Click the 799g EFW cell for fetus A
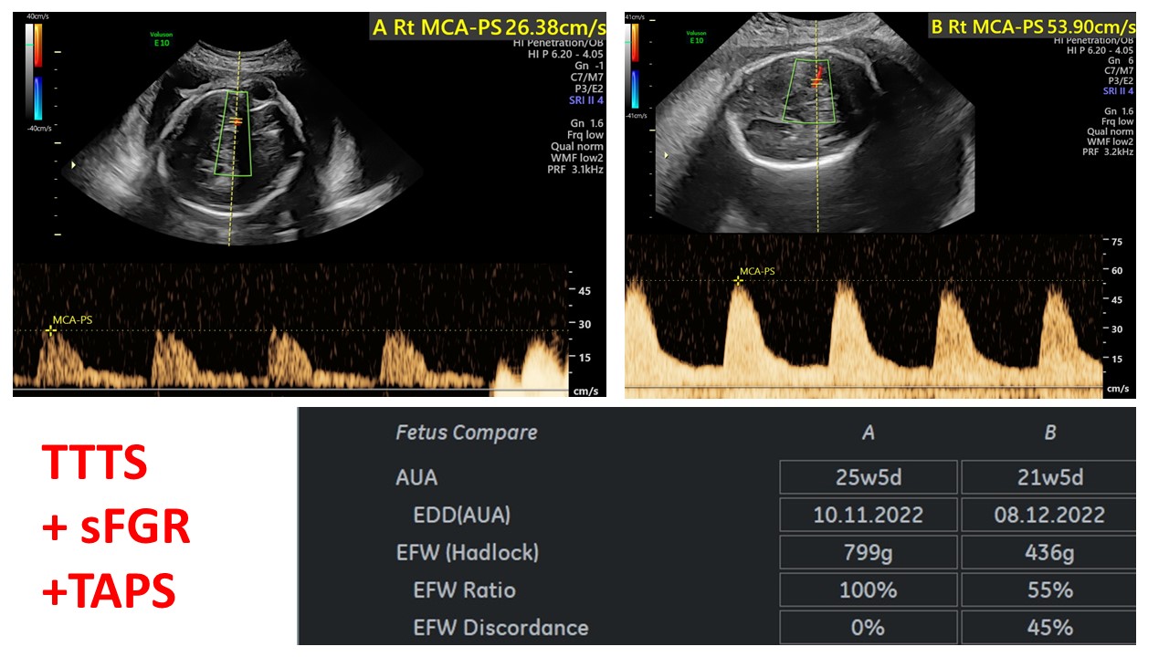This screenshot has height=657, width=1169. point(868,553)
